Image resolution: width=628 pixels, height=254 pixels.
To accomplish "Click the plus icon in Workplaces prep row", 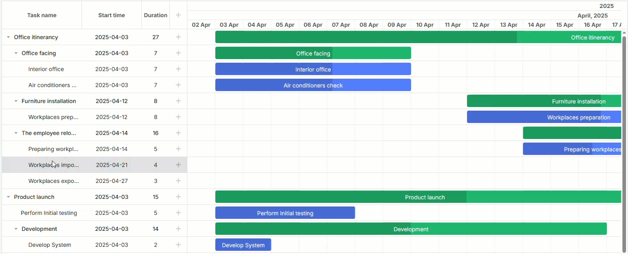I will (178, 117).
